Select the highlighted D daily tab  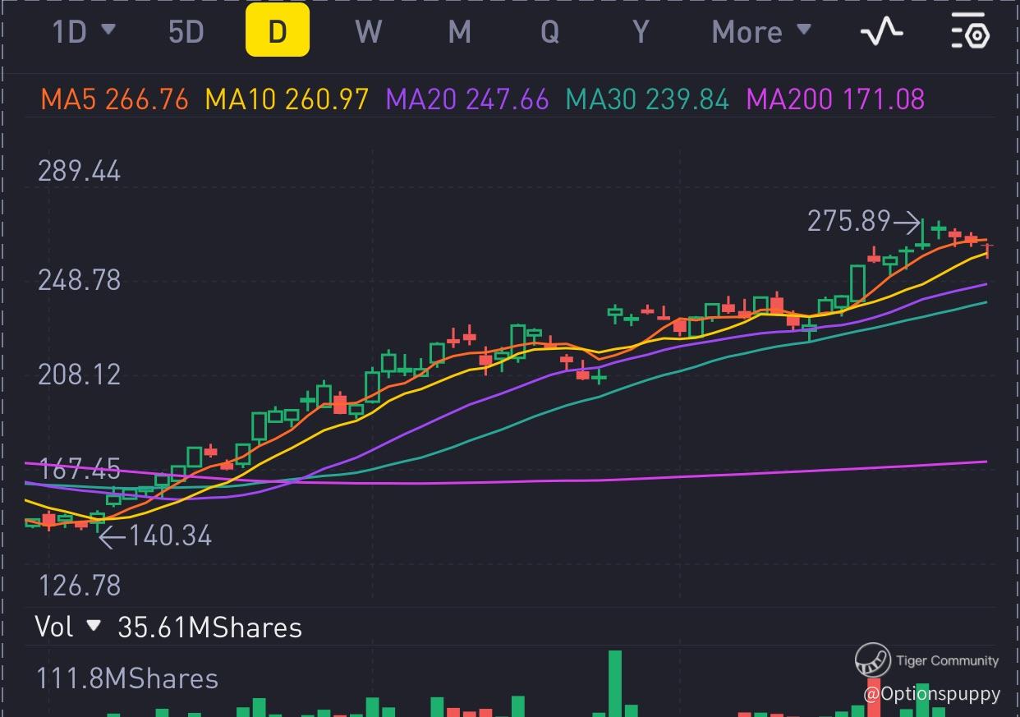point(278,30)
